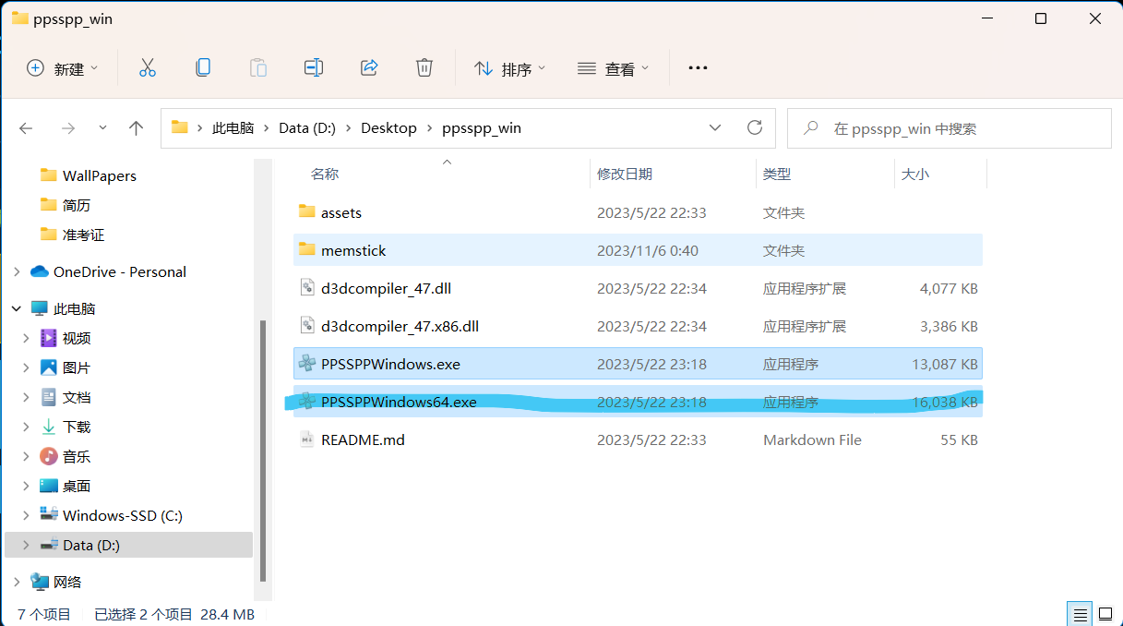The image size is (1123, 626).
Task: Expand the 视频 tree node
Action: pos(26,338)
